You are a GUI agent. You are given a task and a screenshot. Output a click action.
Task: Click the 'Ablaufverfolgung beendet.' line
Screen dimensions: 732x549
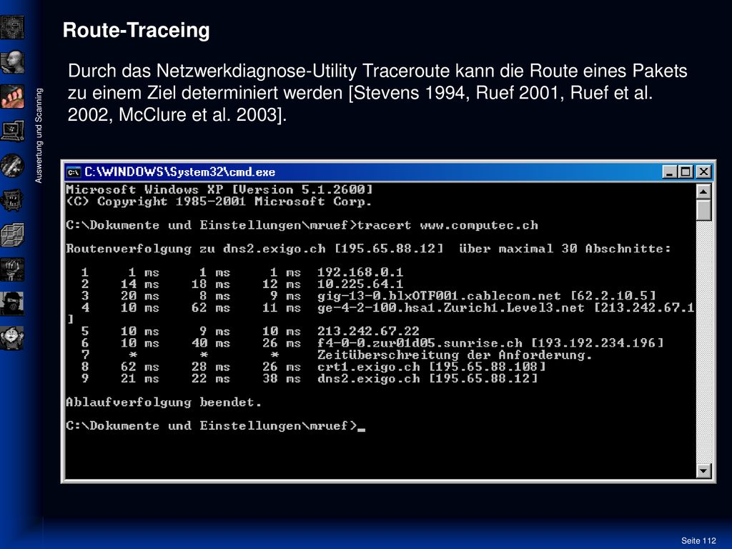click(x=164, y=402)
